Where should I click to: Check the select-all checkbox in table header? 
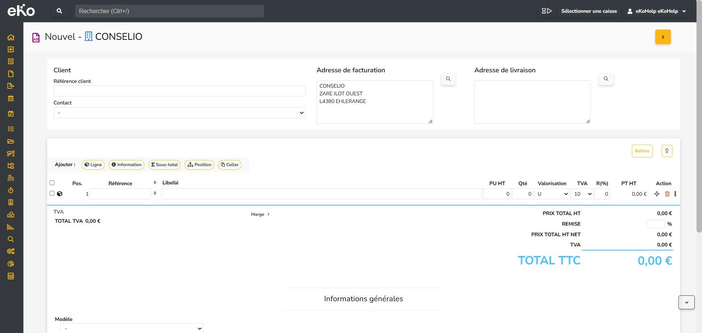tap(52, 183)
